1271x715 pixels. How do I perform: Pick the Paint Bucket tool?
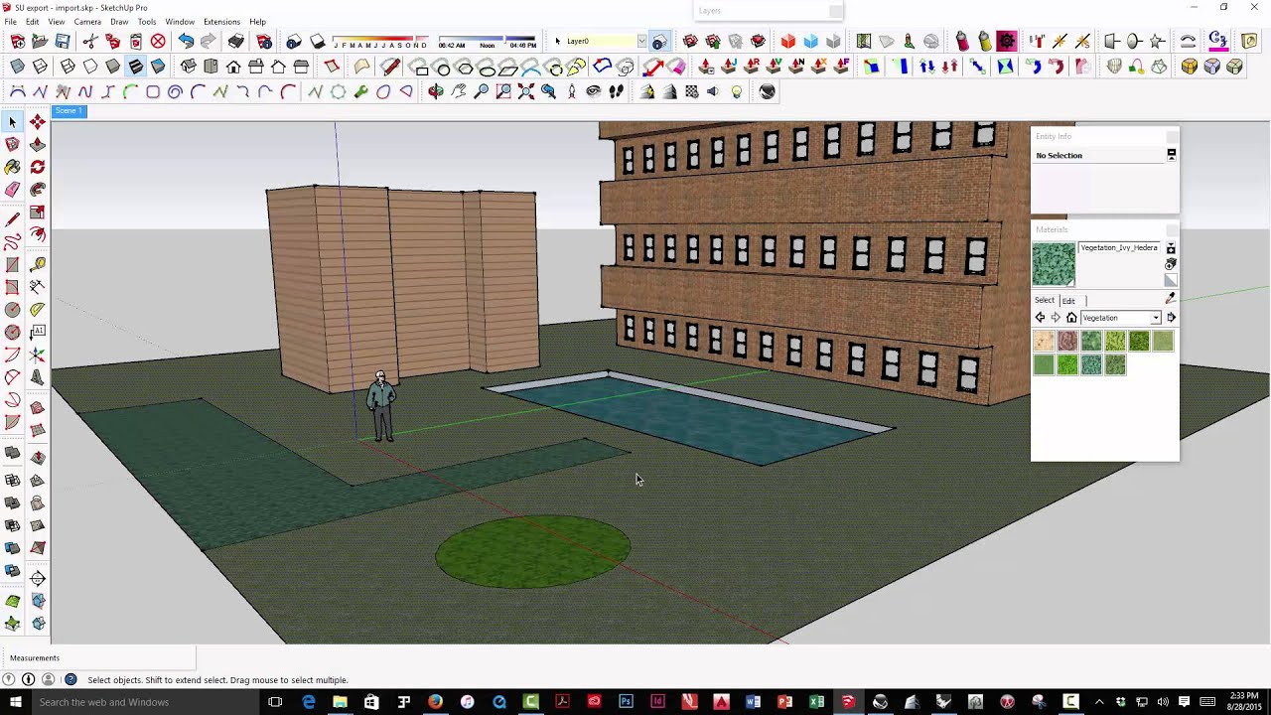tap(13, 167)
